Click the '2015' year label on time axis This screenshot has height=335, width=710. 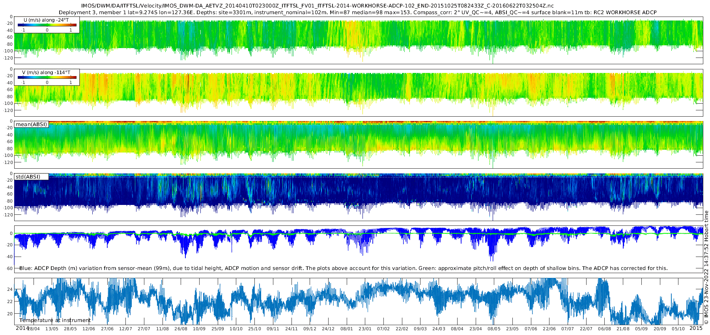(696, 328)
